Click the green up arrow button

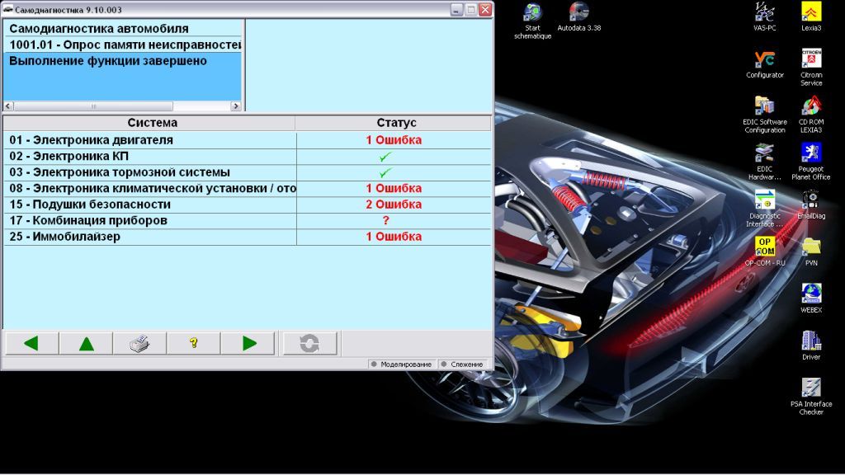pyautogui.click(x=86, y=343)
